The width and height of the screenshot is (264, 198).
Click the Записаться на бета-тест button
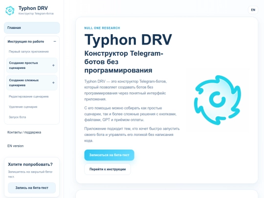(110, 155)
